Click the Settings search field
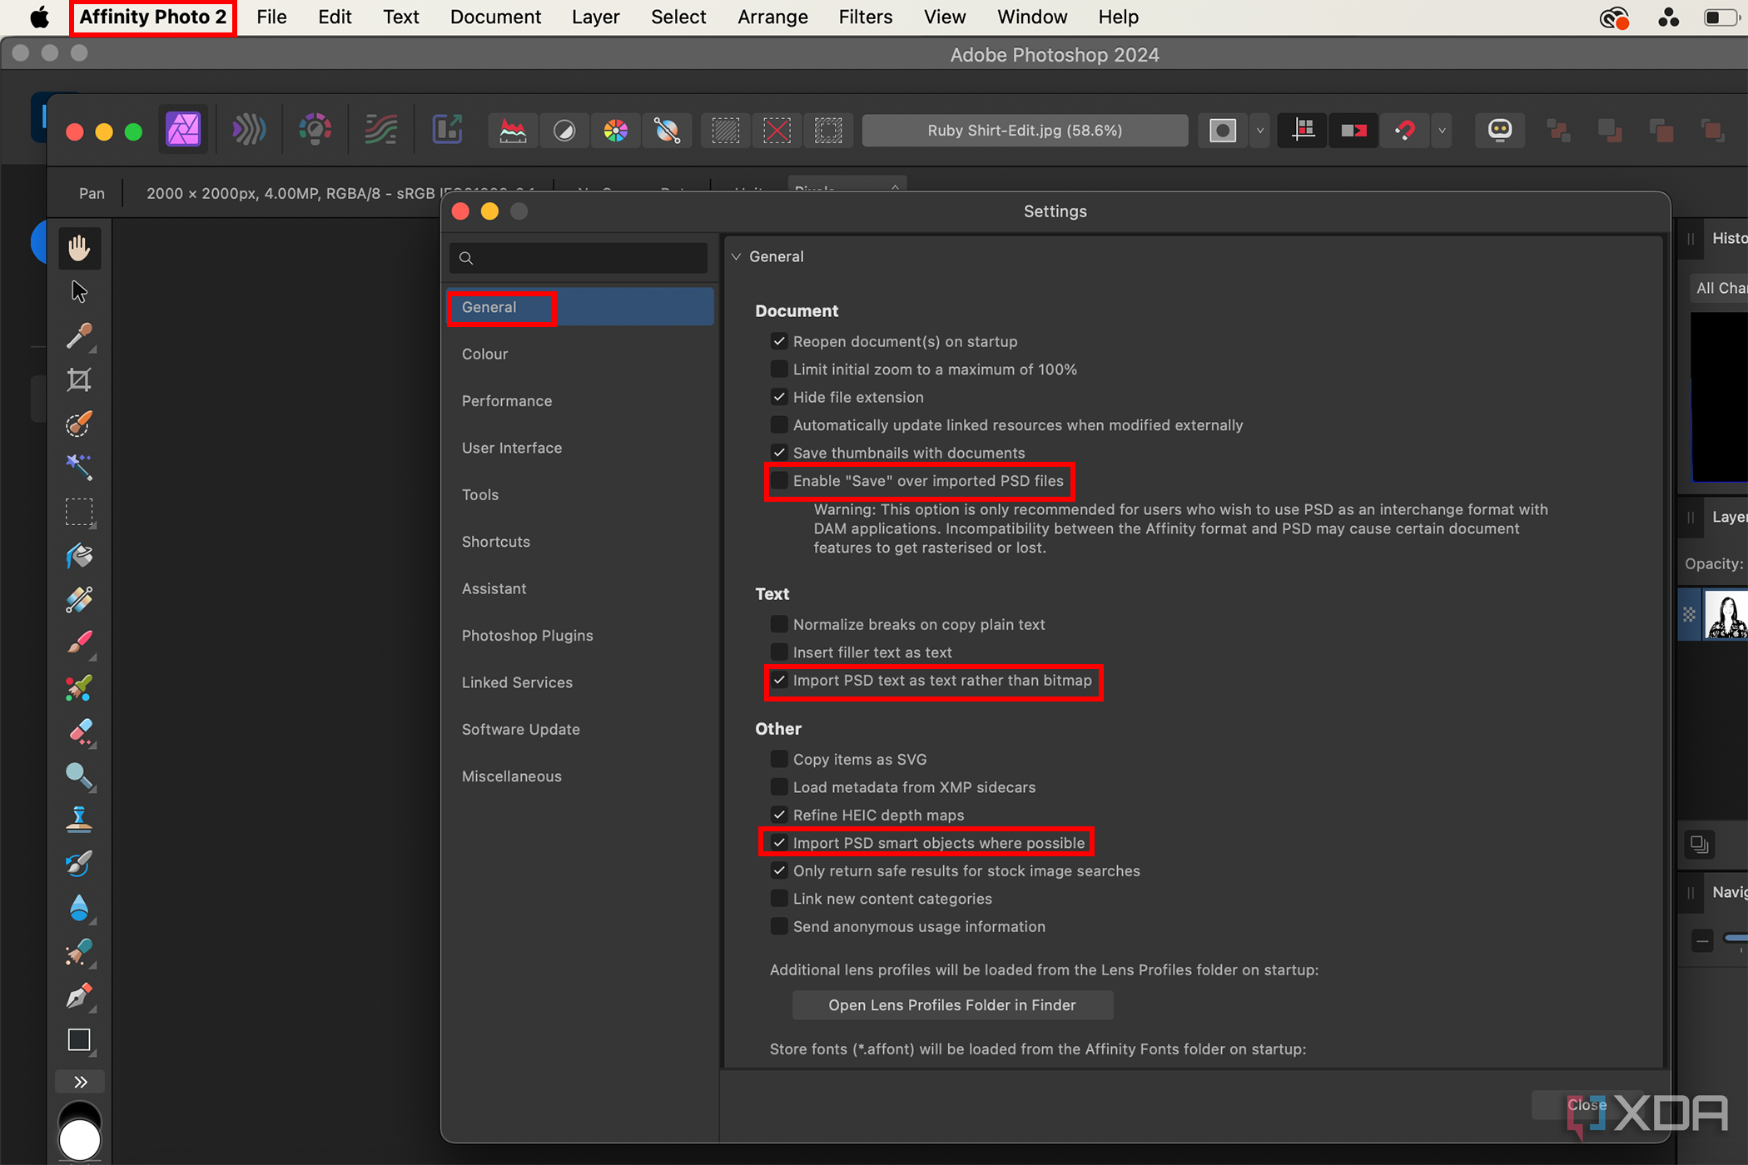The image size is (1748, 1165). coord(579,258)
